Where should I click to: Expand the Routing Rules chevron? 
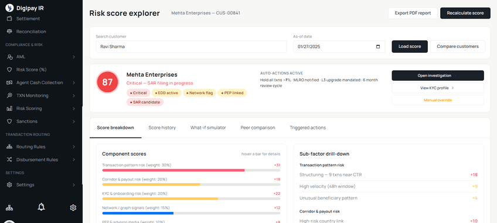pos(73,147)
